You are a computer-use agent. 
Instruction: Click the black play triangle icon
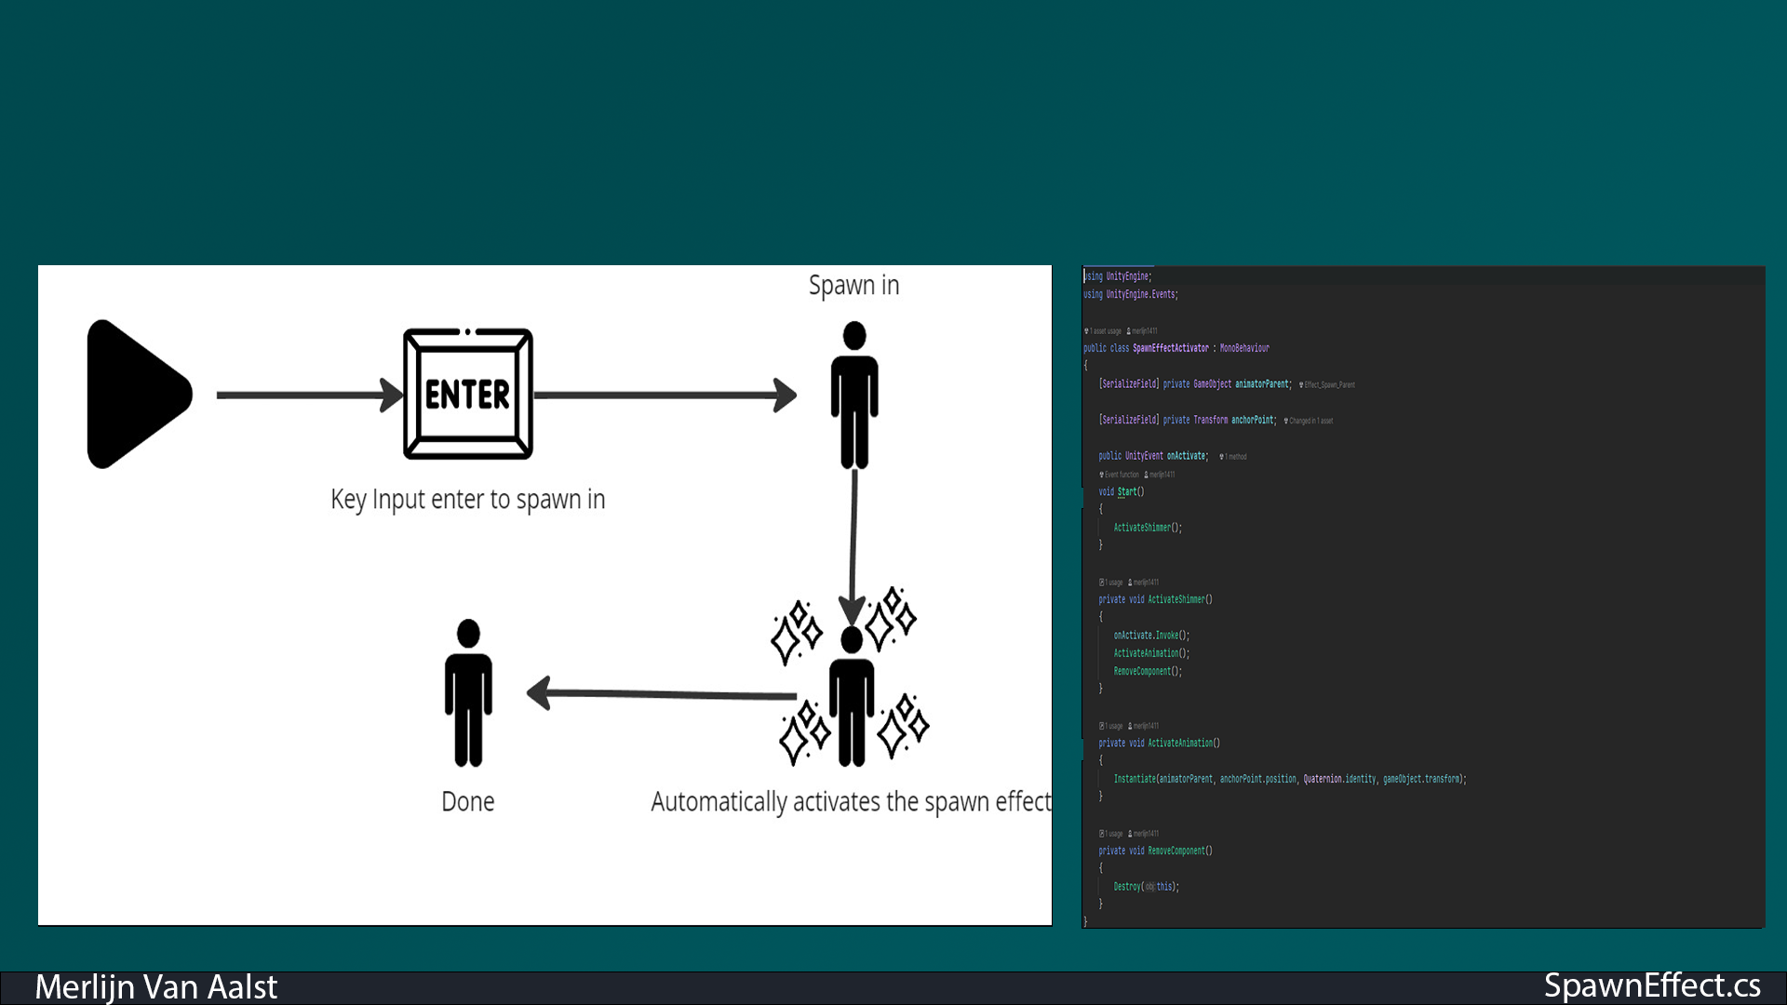pyautogui.click(x=138, y=394)
